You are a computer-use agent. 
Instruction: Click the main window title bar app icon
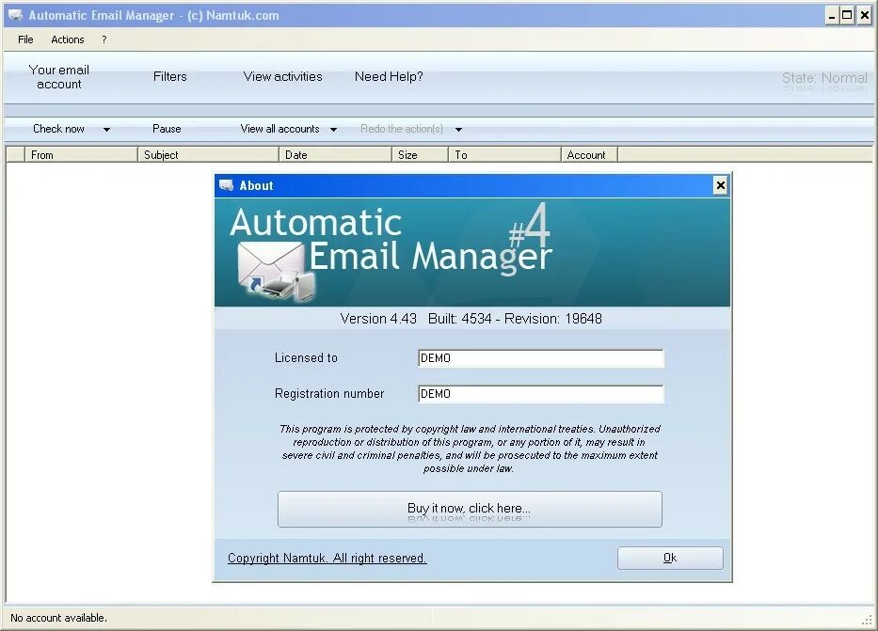click(x=16, y=15)
